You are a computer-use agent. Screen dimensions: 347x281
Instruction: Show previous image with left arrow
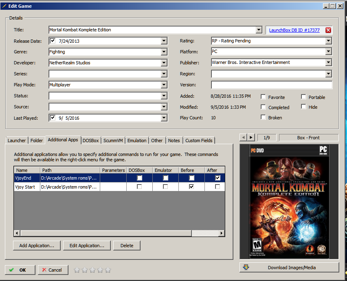tap(244, 137)
